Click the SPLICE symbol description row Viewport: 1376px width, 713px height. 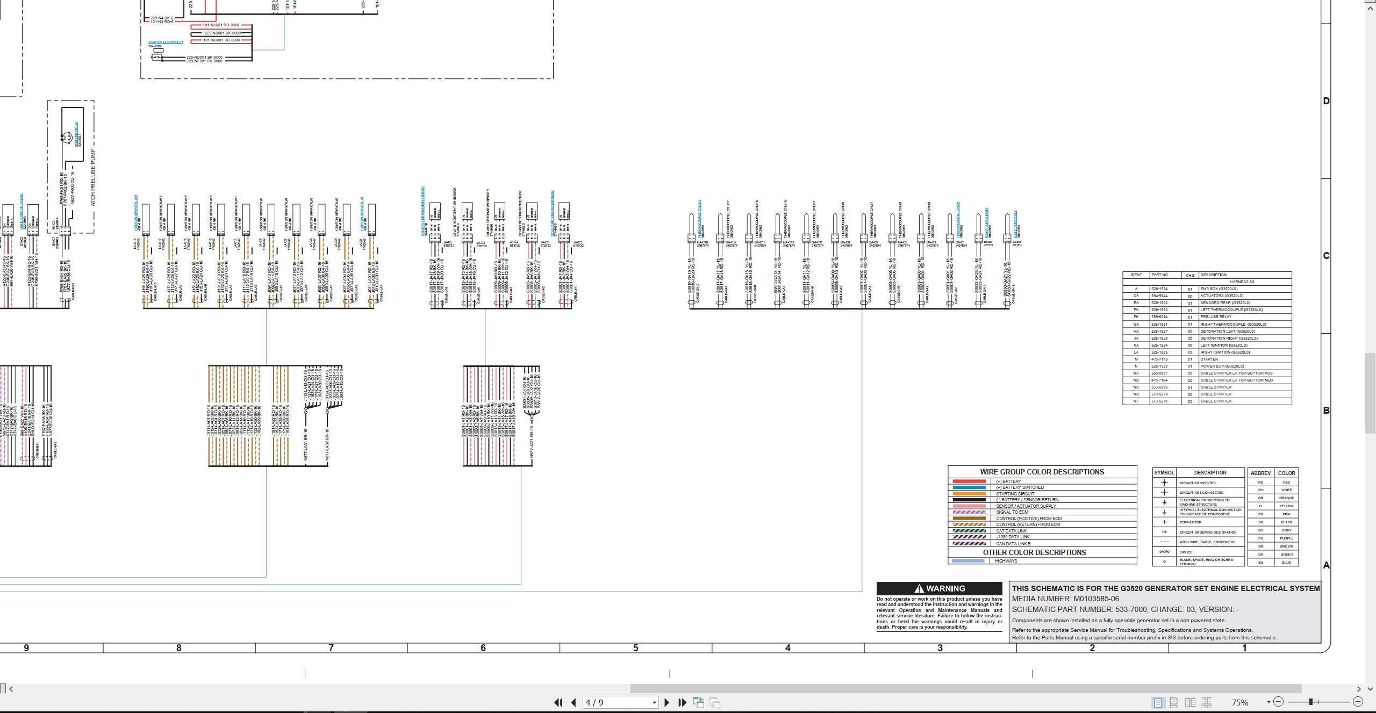tap(1198, 552)
